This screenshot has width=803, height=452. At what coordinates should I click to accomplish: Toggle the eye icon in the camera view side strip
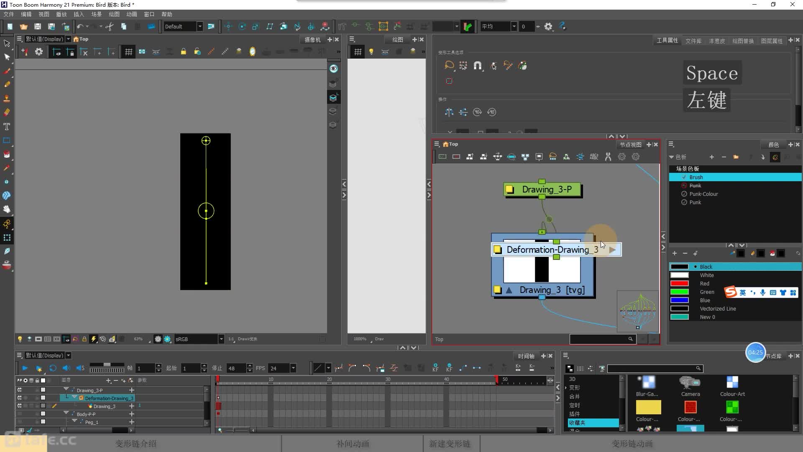(x=333, y=69)
